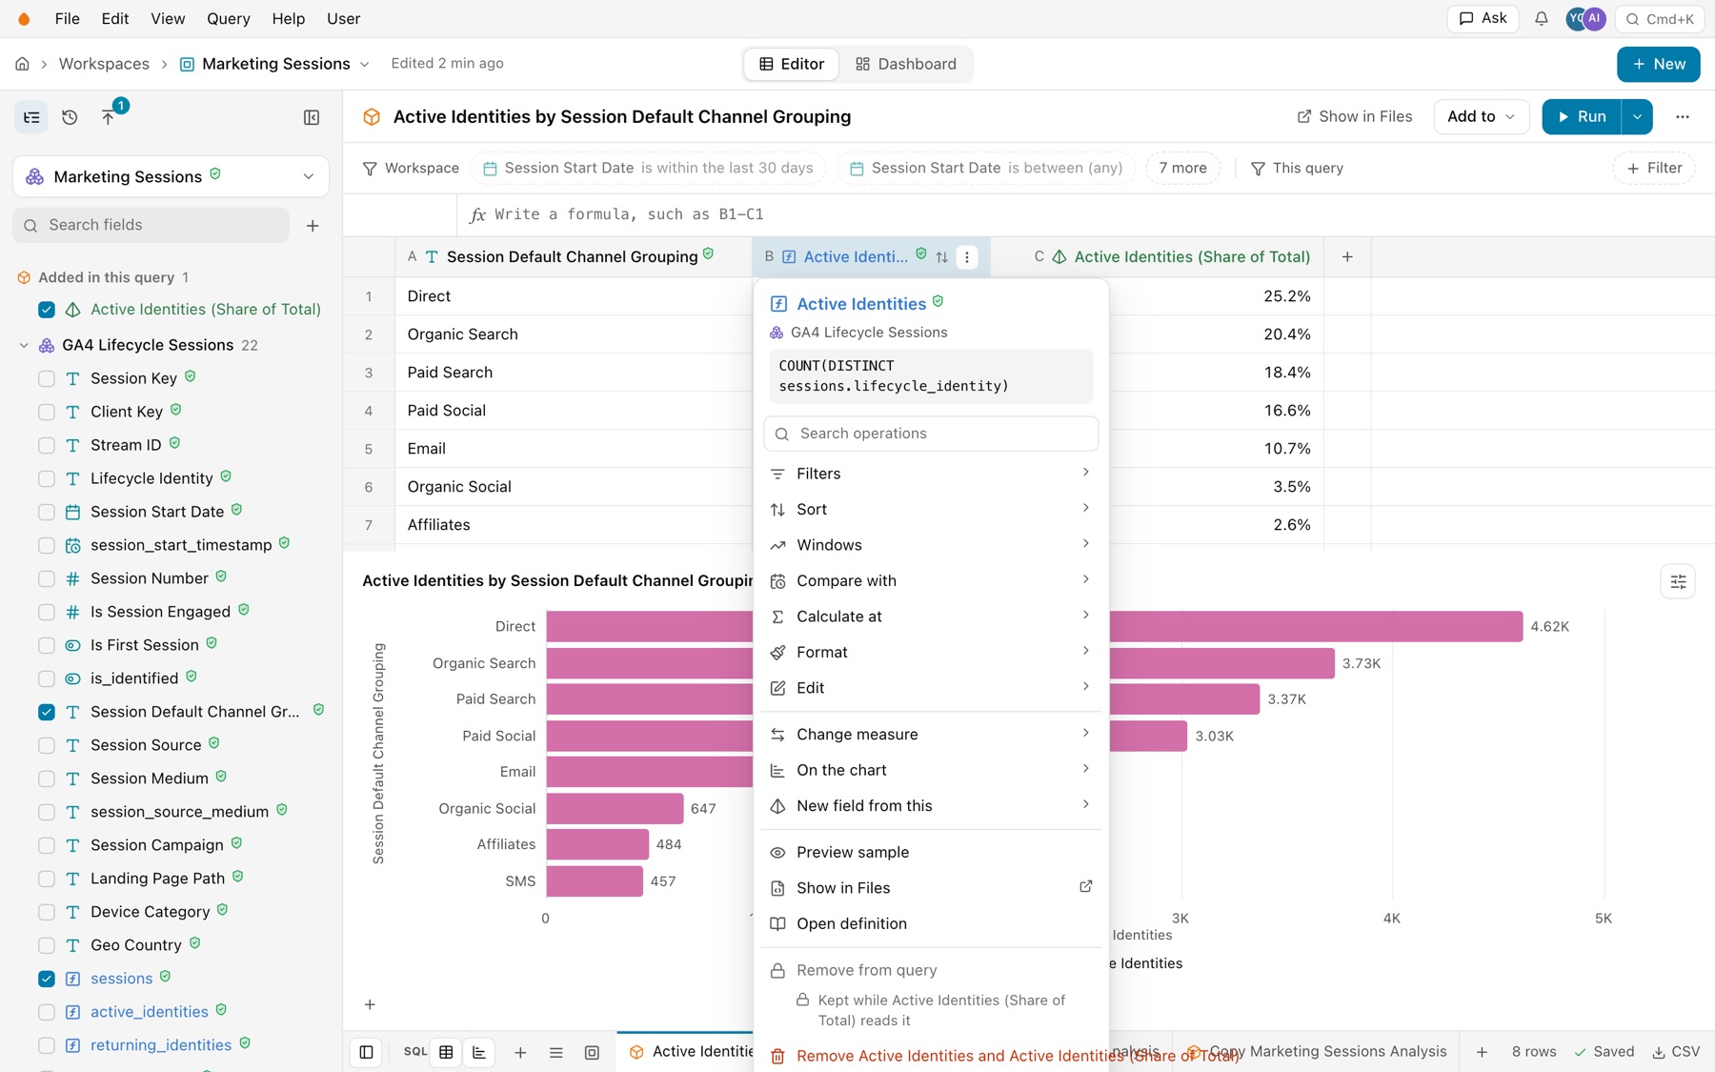Show SQL view in bottom toolbar
This screenshot has width=1715, height=1072.
[x=415, y=1052]
